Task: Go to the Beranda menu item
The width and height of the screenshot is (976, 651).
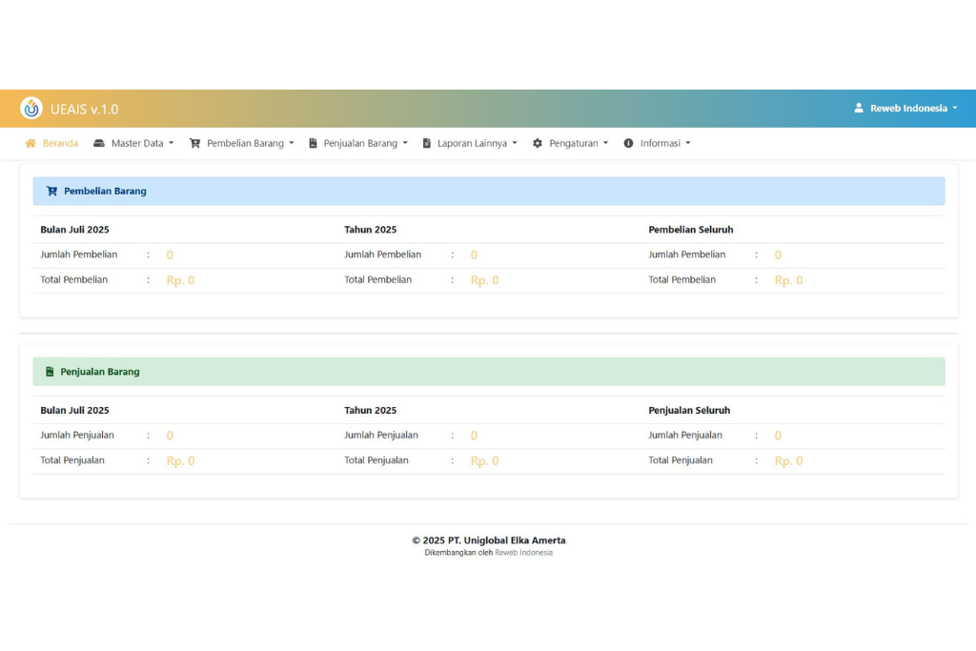Action: click(x=60, y=143)
